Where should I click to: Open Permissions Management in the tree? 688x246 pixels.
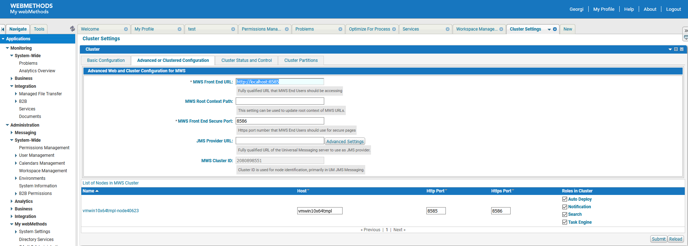[44, 148]
